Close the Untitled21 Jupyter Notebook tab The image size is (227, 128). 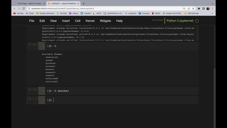coord(78,4)
